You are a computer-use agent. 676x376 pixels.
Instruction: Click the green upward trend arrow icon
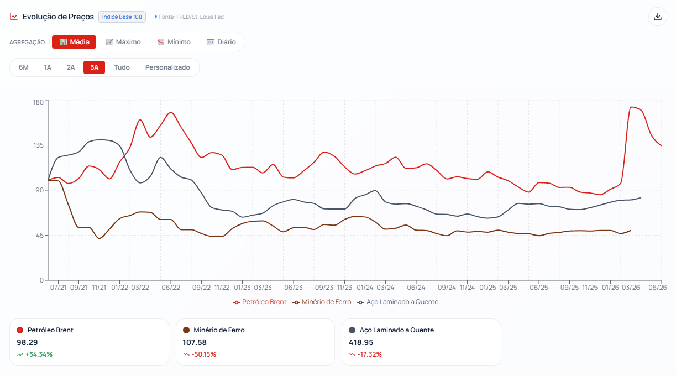coord(20,354)
